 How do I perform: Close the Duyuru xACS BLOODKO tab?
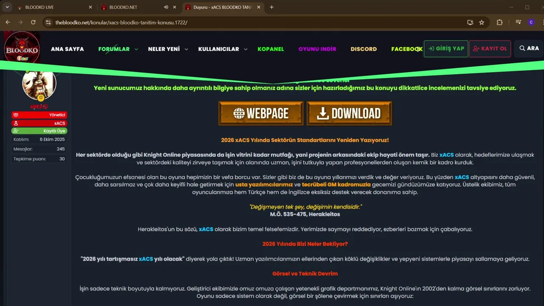259,7
